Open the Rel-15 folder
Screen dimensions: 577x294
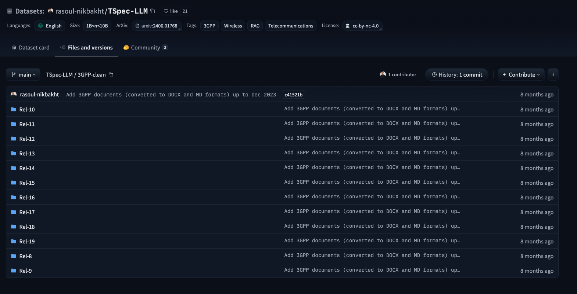tap(27, 183)
